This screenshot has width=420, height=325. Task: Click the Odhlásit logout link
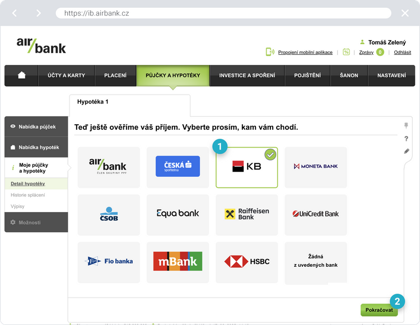tap(402, 52)
